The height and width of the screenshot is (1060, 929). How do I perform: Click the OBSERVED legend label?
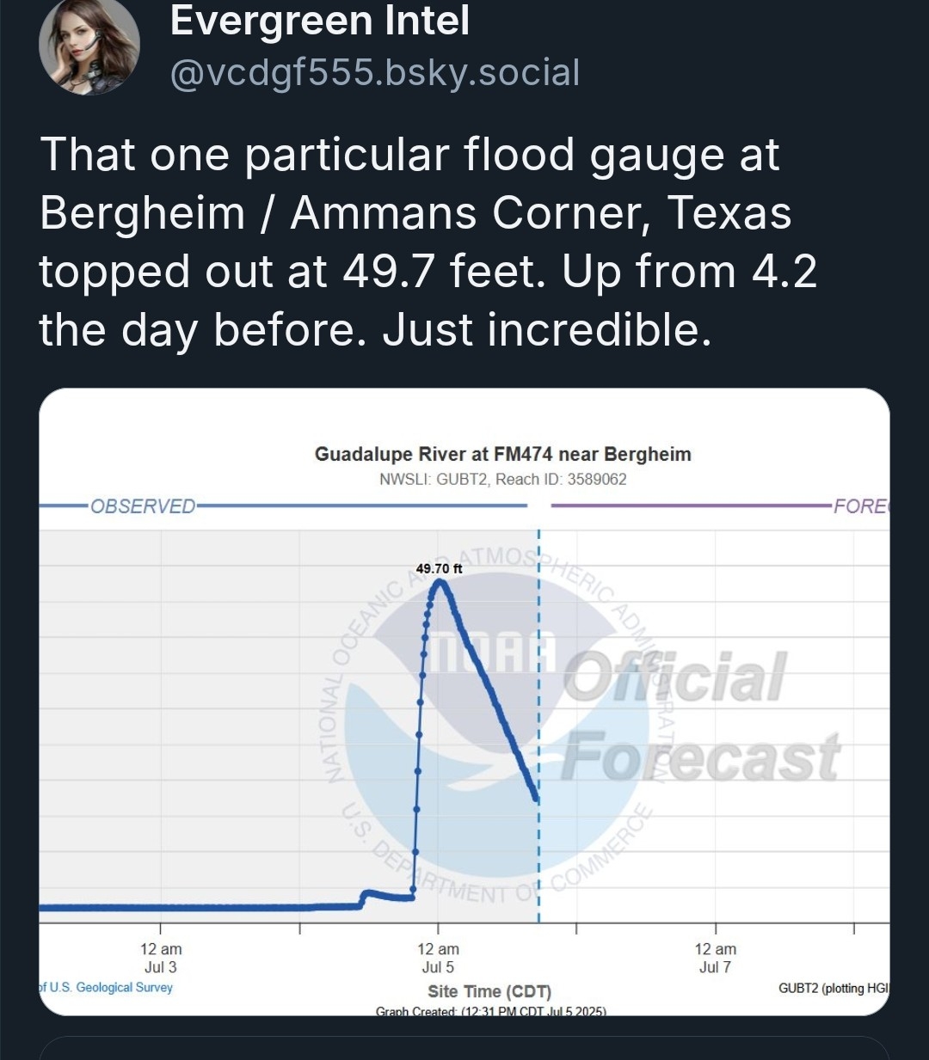point(143,506)
